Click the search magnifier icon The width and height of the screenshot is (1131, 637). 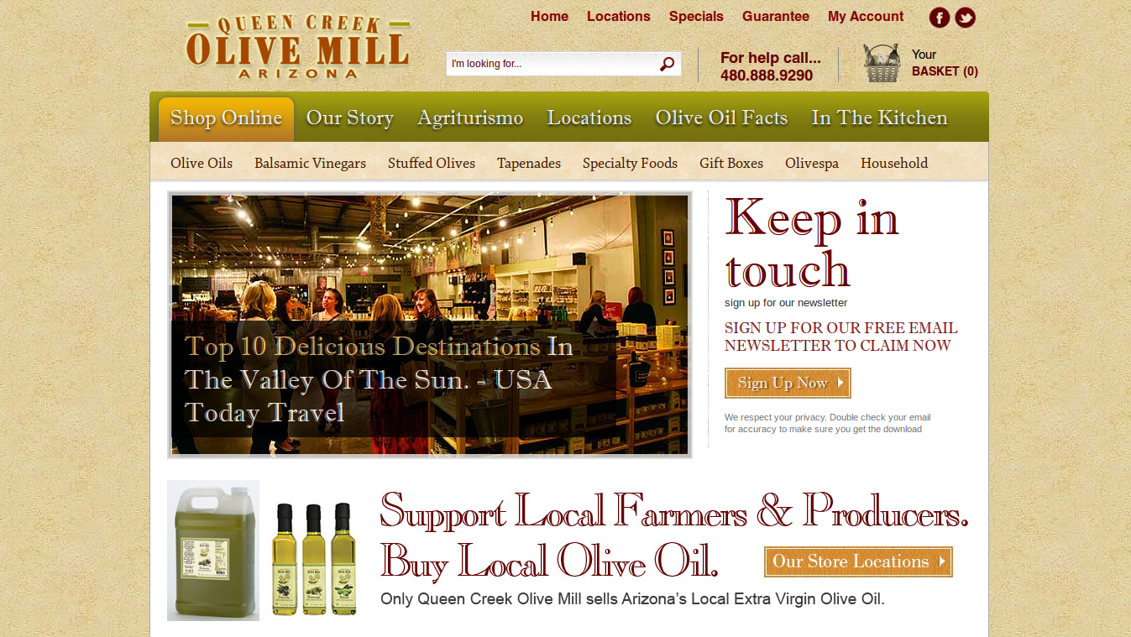click(x=668, y=64)
